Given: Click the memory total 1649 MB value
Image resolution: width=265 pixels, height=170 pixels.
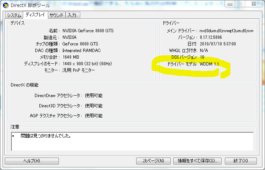Looking at the screenshot, I should coord(71,57).
